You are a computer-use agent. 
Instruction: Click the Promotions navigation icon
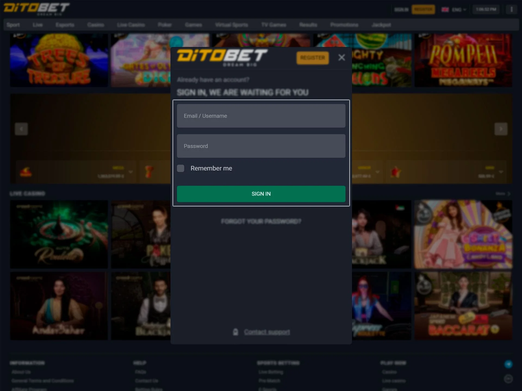344,25
